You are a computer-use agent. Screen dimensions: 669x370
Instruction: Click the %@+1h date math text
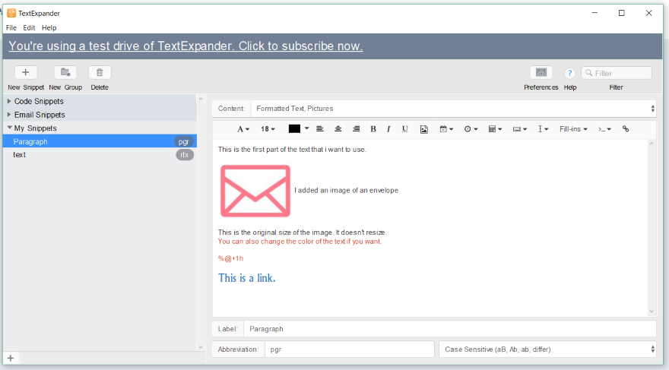point(230,258)
